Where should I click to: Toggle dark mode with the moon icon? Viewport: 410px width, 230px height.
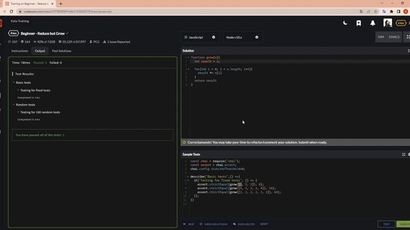(345, 23)
